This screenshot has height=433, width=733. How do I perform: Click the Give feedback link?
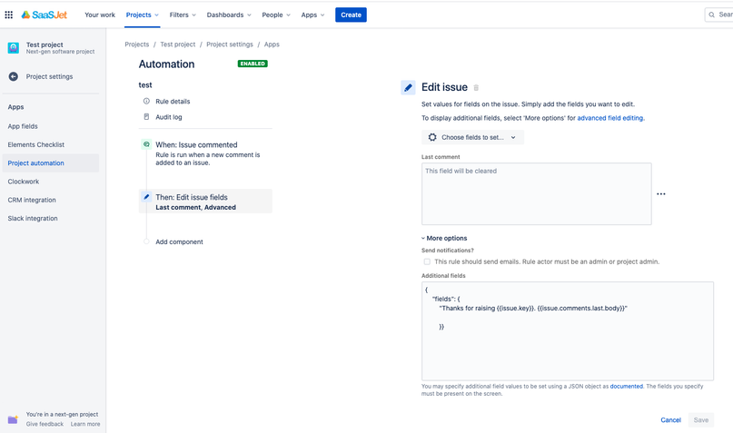(45, 424)
